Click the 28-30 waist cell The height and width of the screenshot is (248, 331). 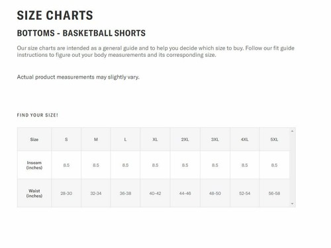pos(66,193)
